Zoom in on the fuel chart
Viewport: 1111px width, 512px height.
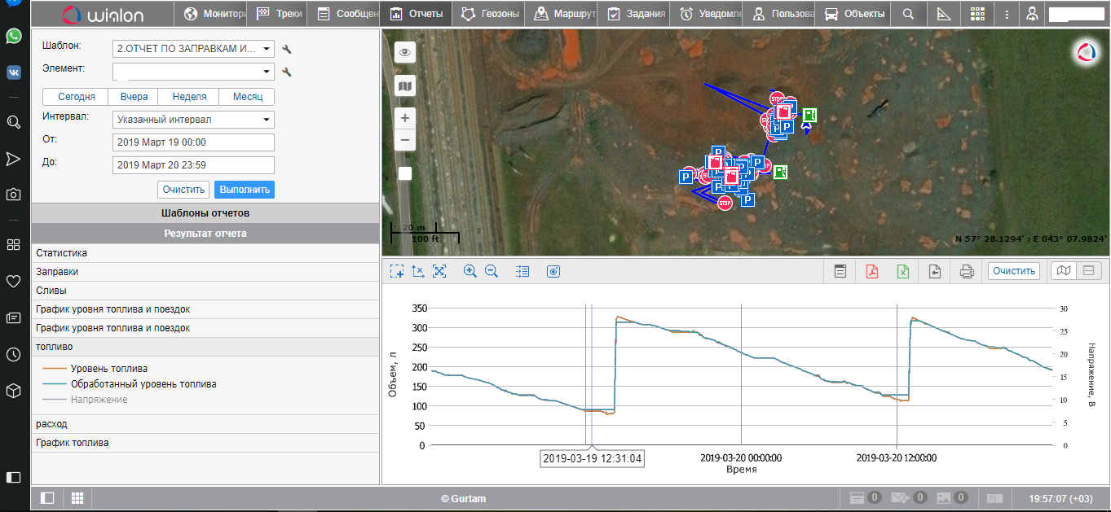pos(470,272)
